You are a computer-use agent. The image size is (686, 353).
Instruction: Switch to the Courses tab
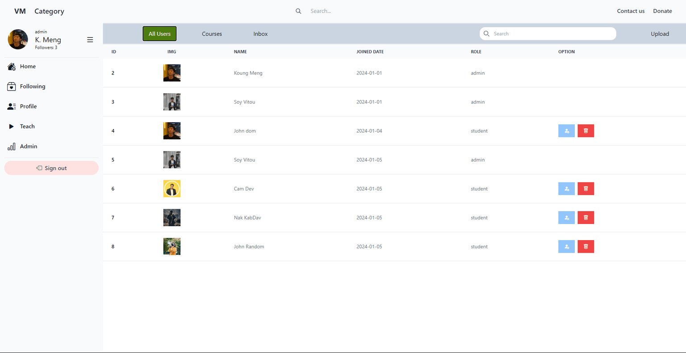tap(212, 34)
